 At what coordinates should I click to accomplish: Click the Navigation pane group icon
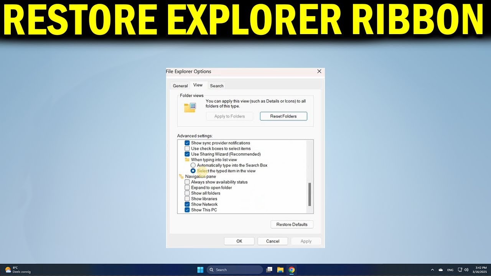coord(181,176)
